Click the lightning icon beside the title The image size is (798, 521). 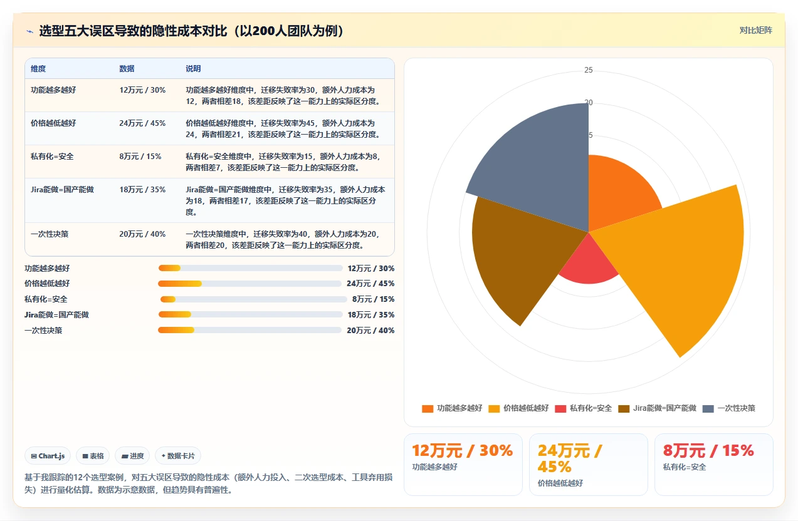point(30,31)
